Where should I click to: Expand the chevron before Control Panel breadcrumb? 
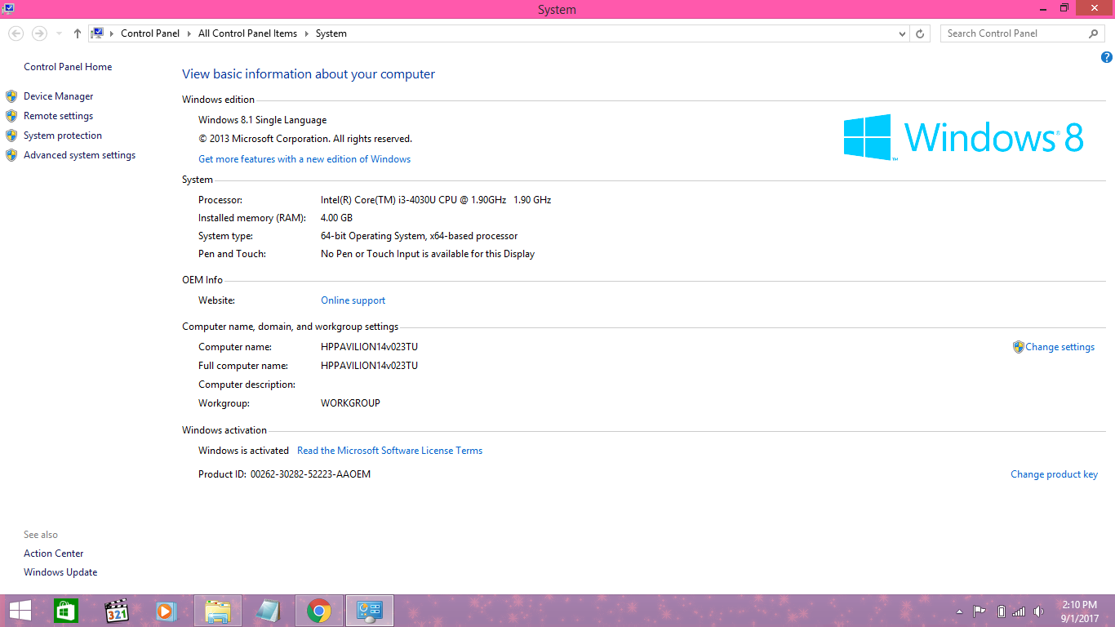pyautogui.click(x=113, y=33)
